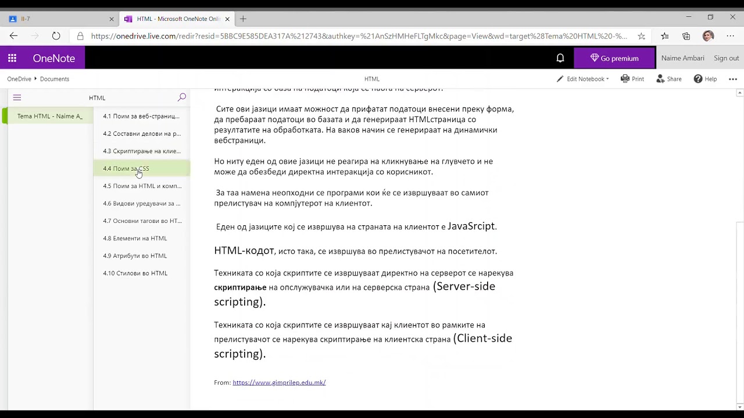Open the Help option
This screenshot has height=418, width=744.
coord(705,79)
